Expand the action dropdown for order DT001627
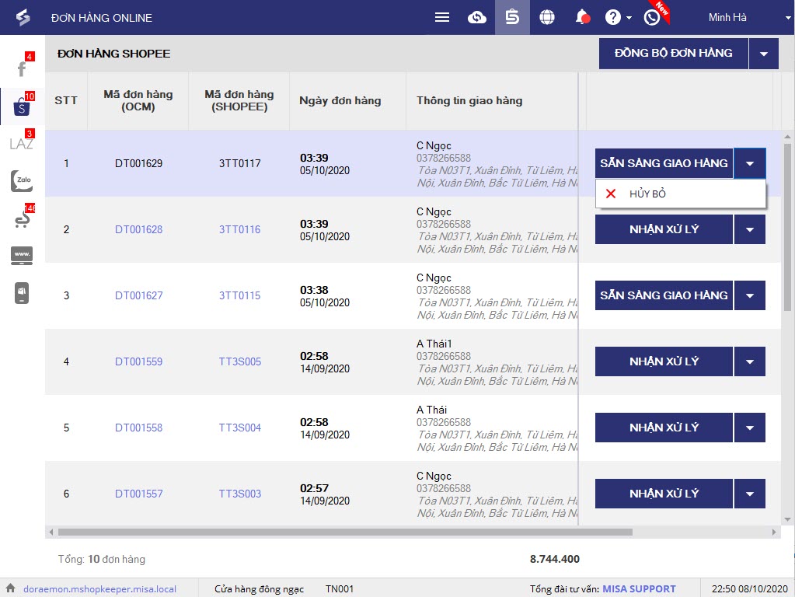 [750, 295]
